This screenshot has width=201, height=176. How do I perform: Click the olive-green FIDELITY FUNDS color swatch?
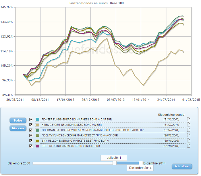point(37,136)
